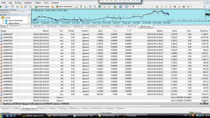Open the Графики menu

tap(28, 3)
